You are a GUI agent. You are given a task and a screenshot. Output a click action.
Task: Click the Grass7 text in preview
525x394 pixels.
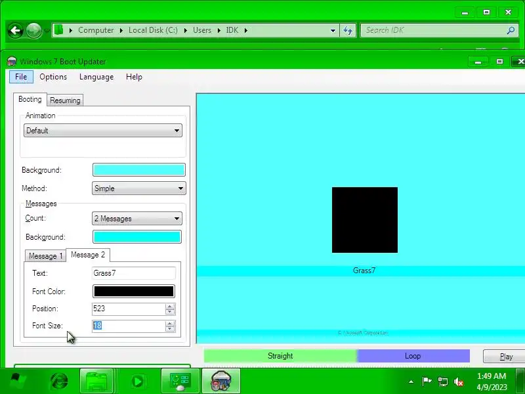(x=364, y=271)
